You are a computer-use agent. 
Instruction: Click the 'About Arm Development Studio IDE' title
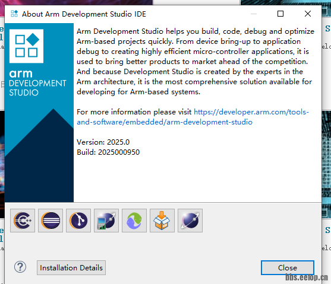tap(84, 14)
